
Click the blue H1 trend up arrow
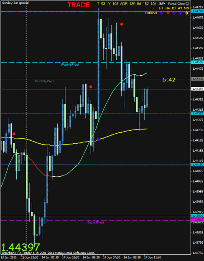click(161, 13)
